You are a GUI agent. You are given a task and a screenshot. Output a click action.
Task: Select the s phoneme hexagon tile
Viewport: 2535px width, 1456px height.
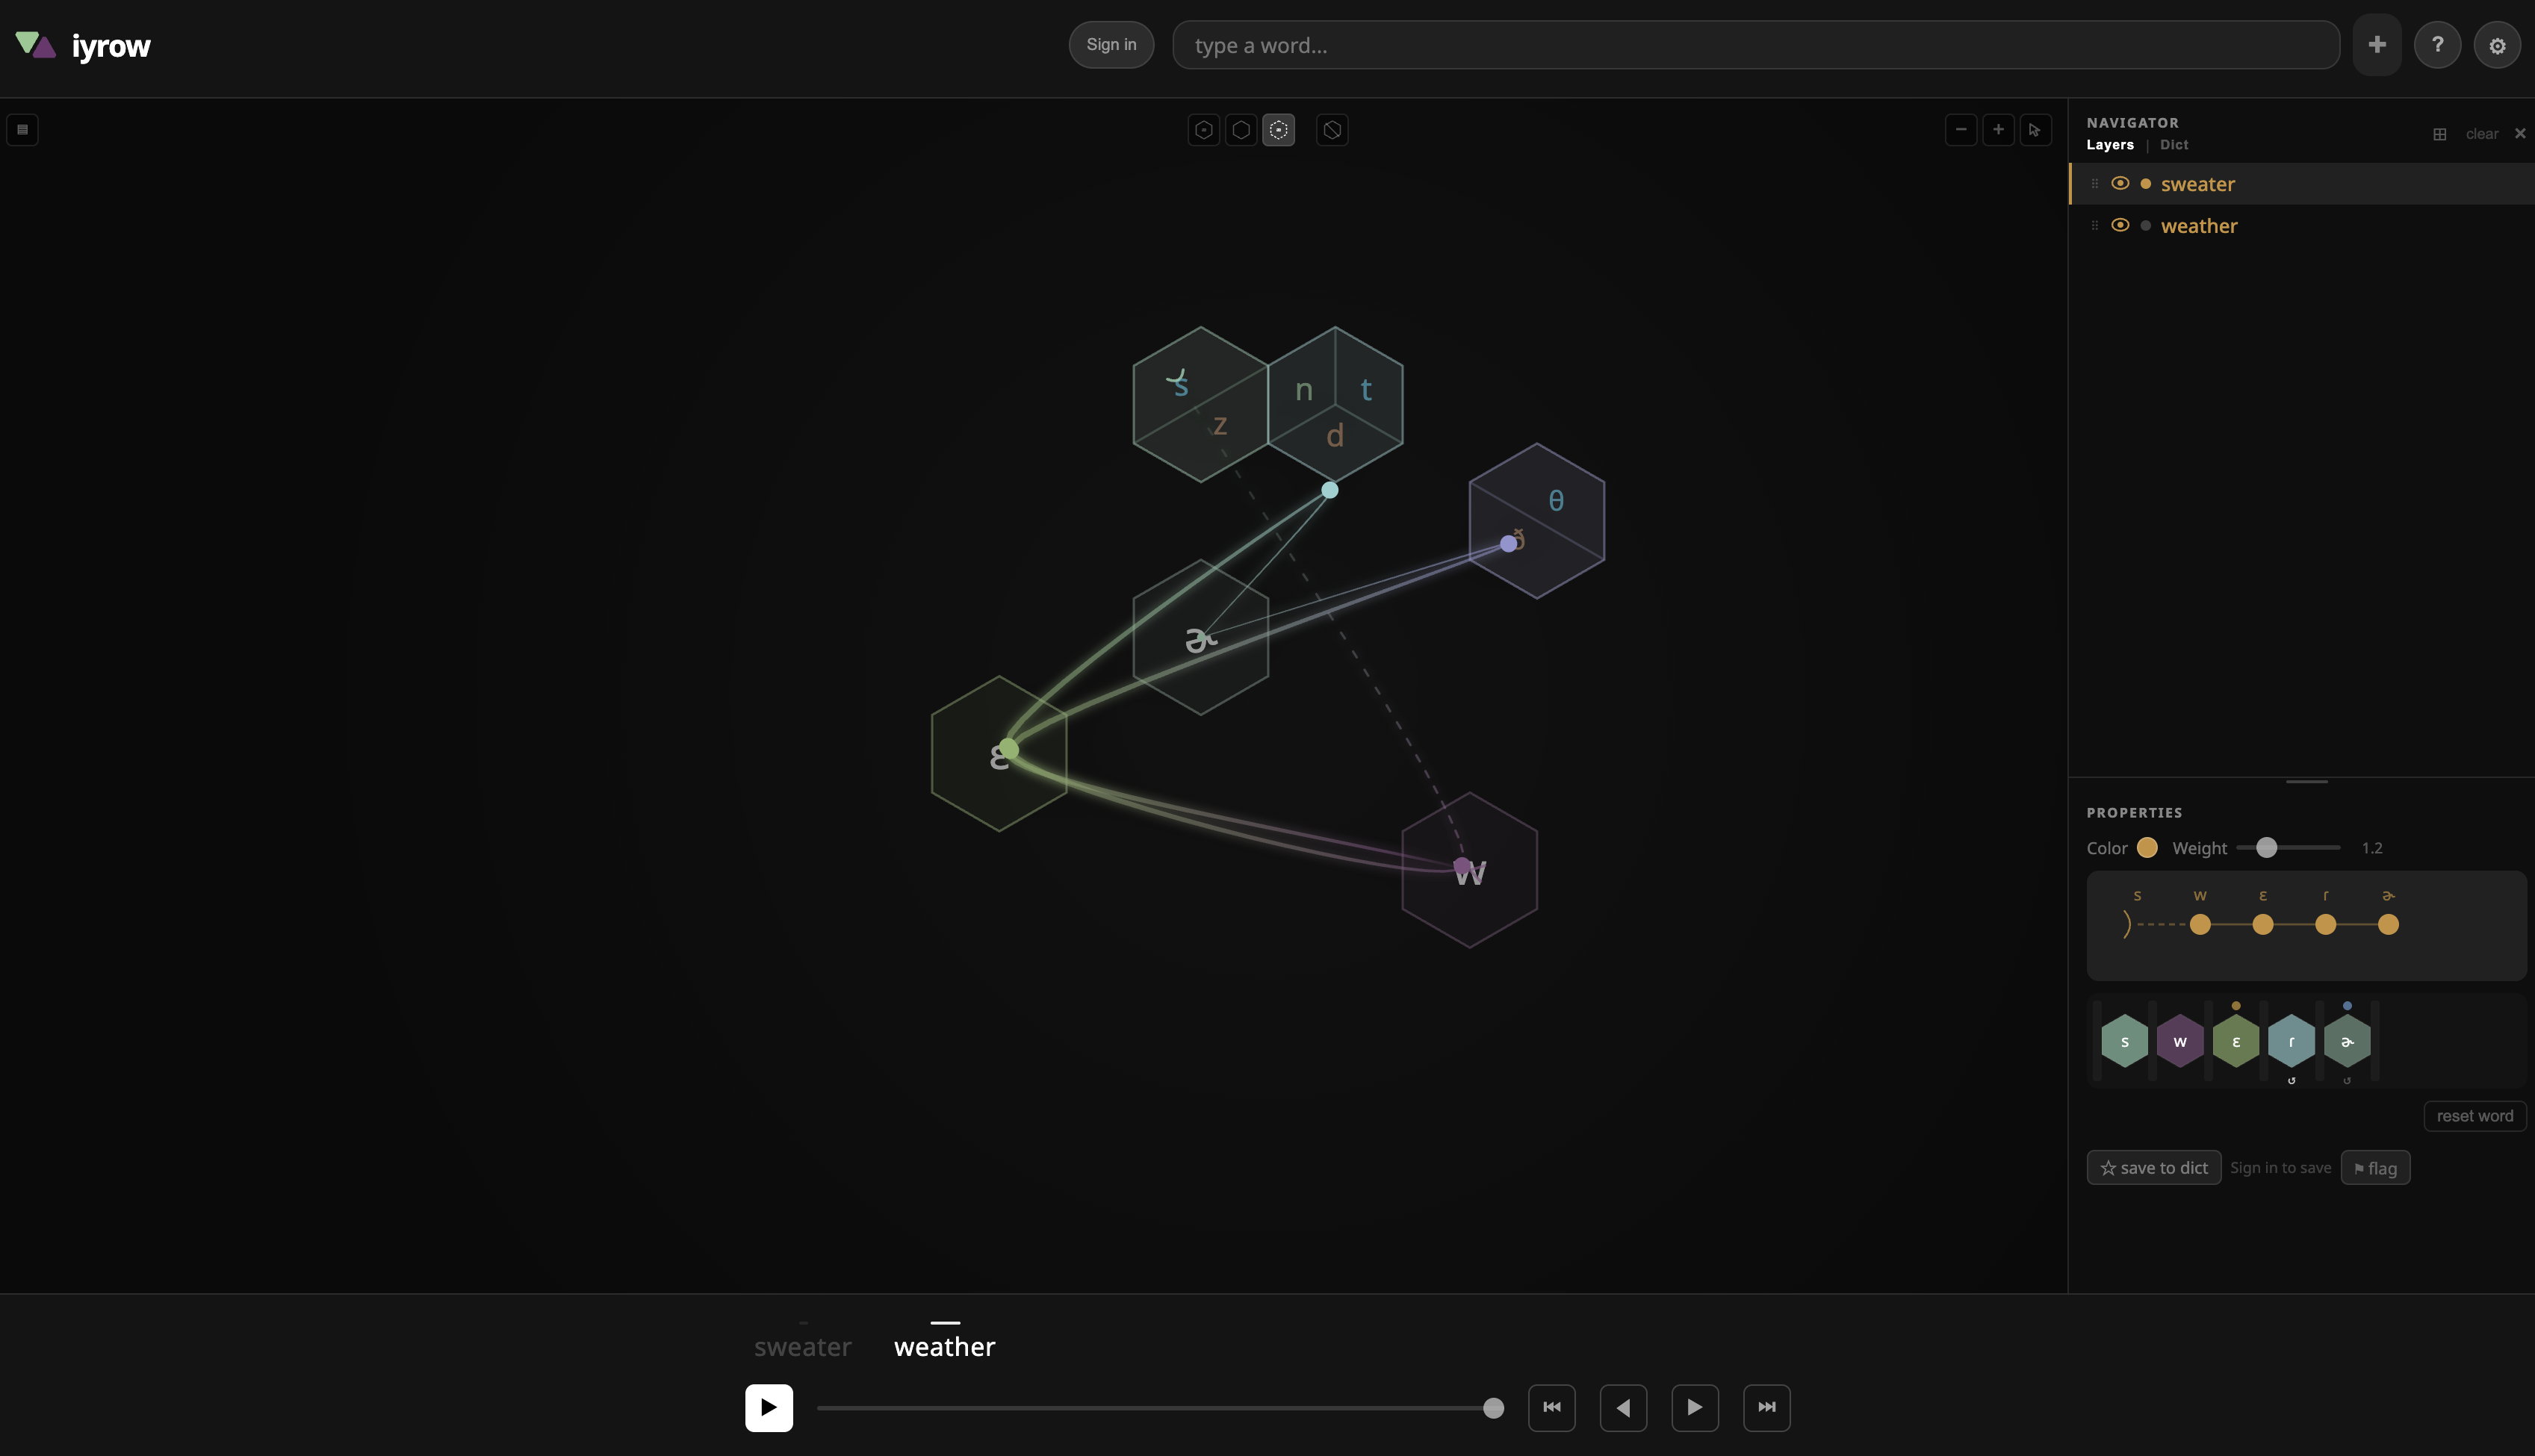[x=2125, y=1042]
